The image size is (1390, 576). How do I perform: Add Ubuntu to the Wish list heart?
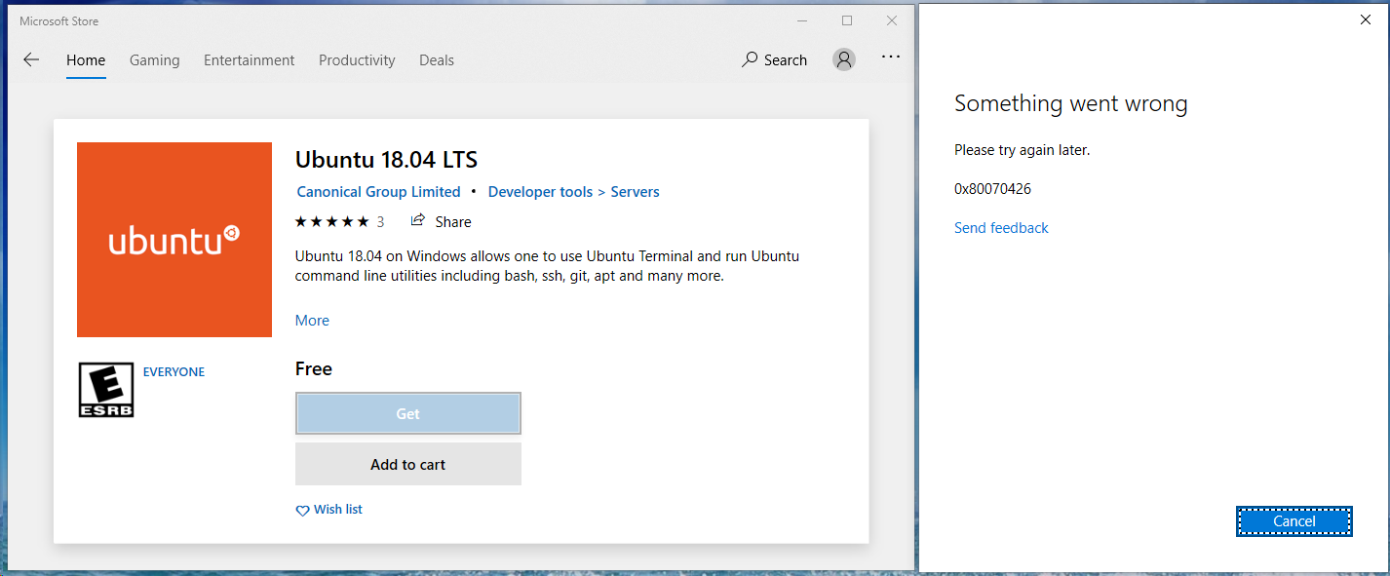coord(328,509)
